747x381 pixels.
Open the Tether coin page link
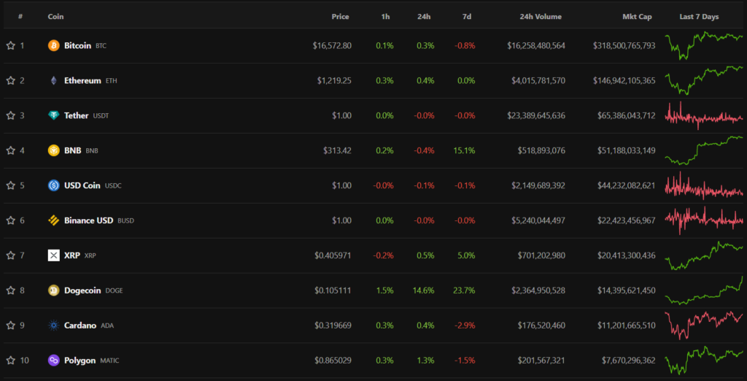[76, 115]
